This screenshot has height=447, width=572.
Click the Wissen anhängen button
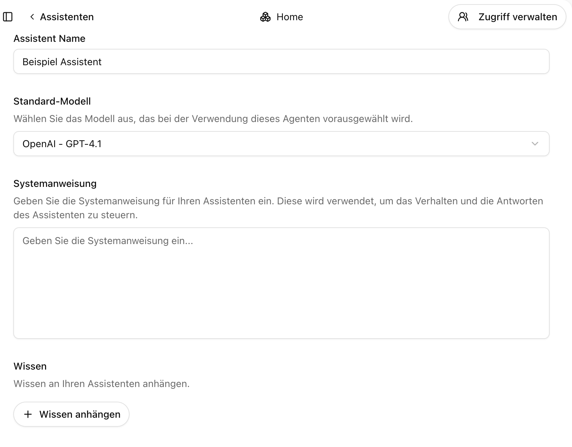[x=71, y=414]
